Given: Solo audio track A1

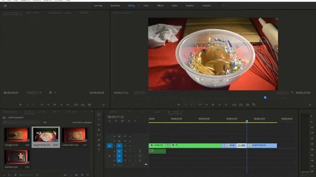Looking at the screenshot, I should 135,151.
